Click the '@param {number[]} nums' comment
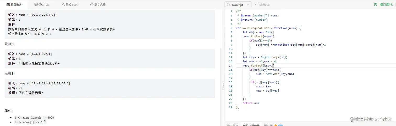Viewport: 396px width, 126px height. [257, 15]
